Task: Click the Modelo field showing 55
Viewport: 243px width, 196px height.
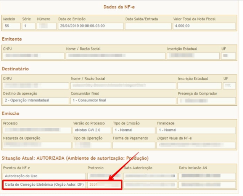Action: tap(11, 26)
